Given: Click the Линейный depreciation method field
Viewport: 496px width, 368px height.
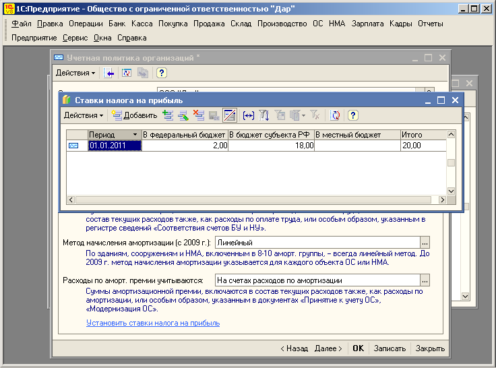Looking at the screenshot, I should [317, 243].
